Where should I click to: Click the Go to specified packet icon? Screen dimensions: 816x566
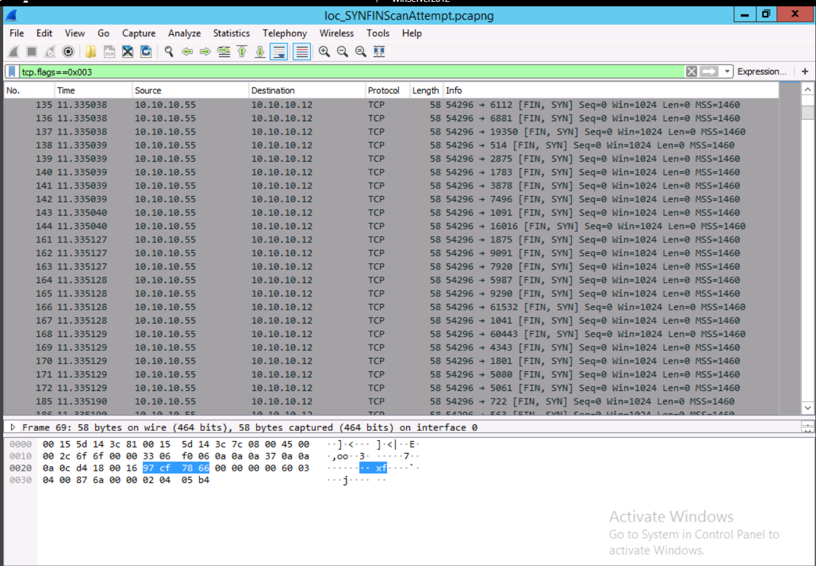(223, 52)
